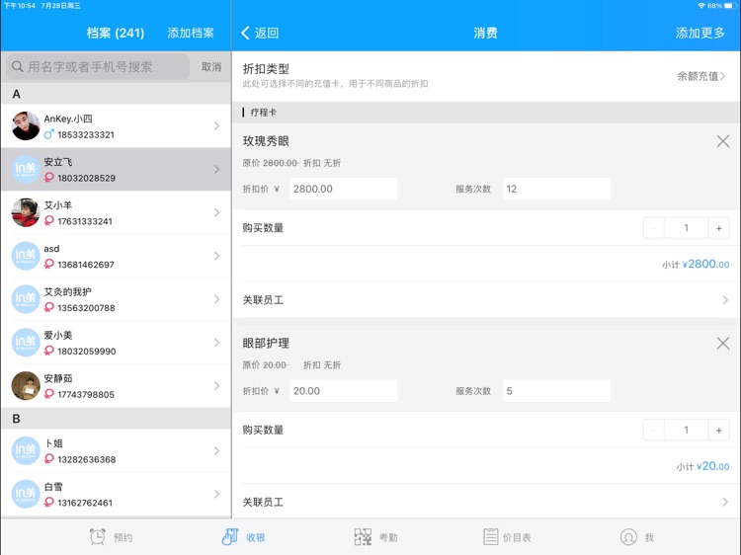The height and width of the screenshot is (555, 741).
Task: Click section header letter B
Action: point(16,419)
